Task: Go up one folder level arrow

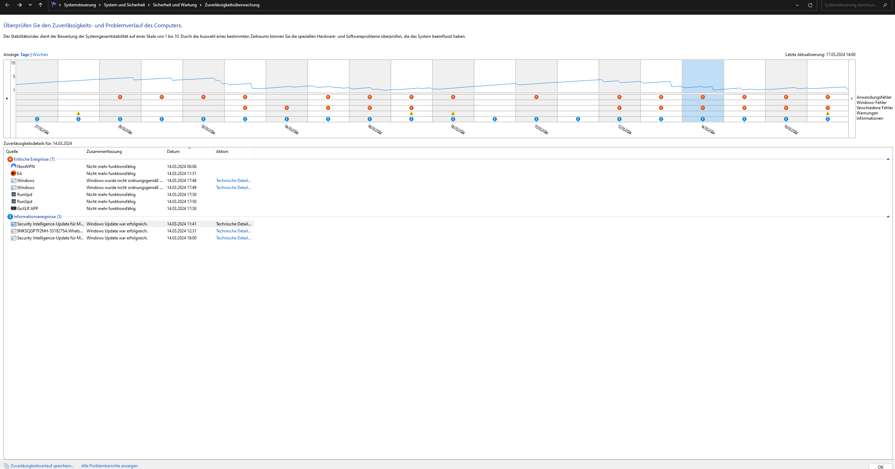Action: coord(40,5)
